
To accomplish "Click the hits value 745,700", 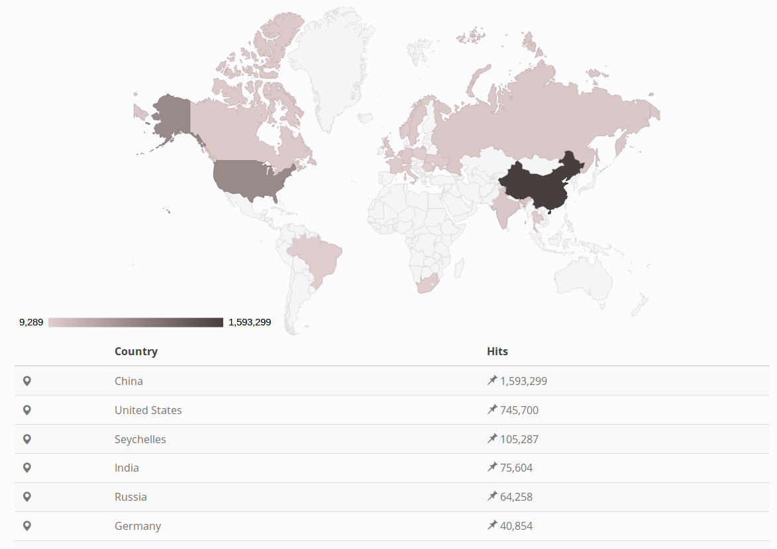I will click(519, 410).
